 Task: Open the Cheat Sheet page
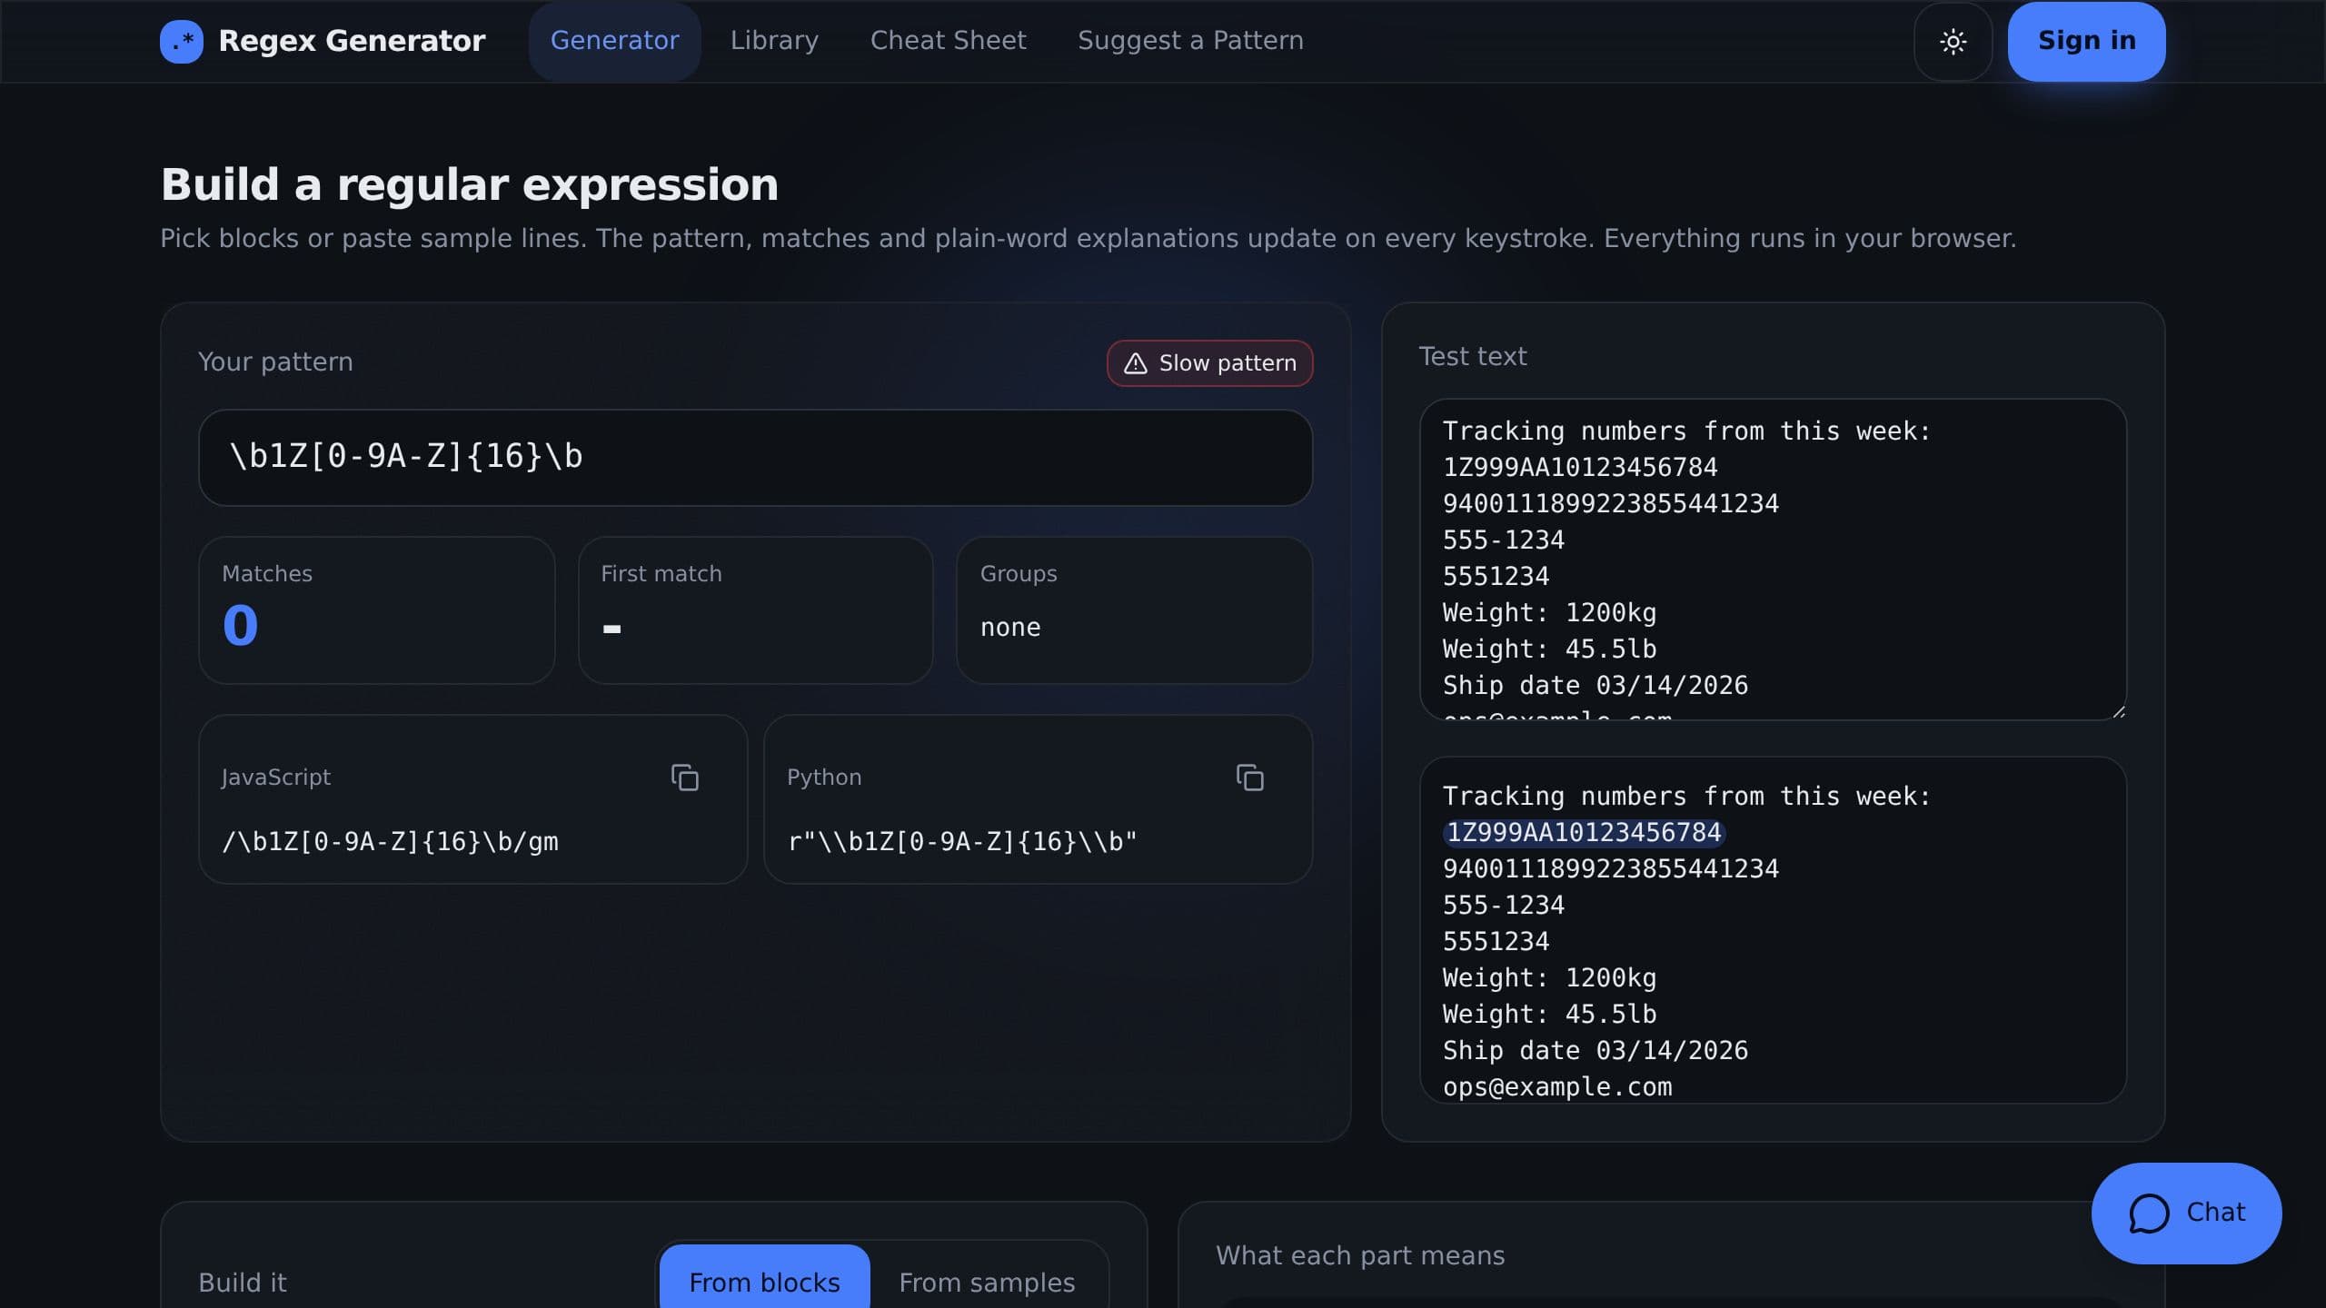(948, 41)
